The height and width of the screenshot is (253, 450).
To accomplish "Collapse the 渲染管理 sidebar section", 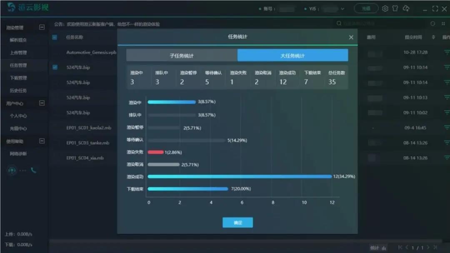I will pos(42,27).
